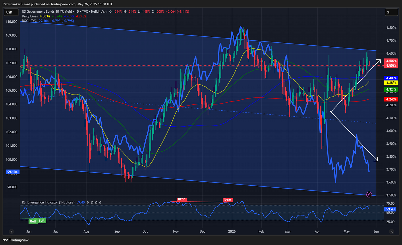Select the RSI Divergence Indicator legend
Image resolution: width=402 pixels, height=245 pixels.
point(49,202)
